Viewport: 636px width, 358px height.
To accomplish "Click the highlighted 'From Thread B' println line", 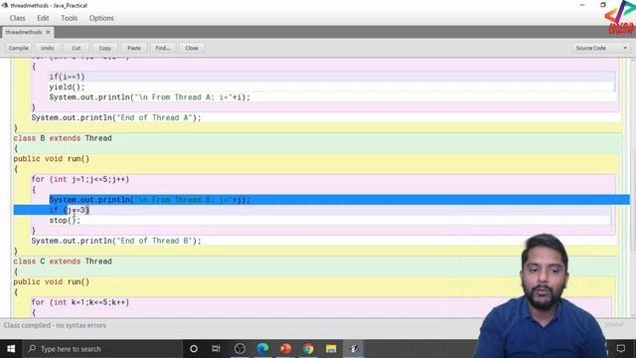I will (x=150, y=200).
